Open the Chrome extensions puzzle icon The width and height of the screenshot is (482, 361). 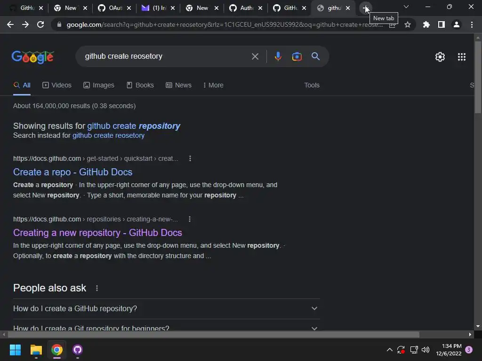(x=426, y=24)
